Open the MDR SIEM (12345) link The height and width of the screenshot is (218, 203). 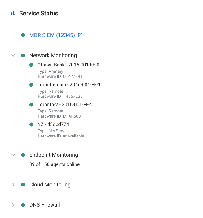(x=52, y=35)
